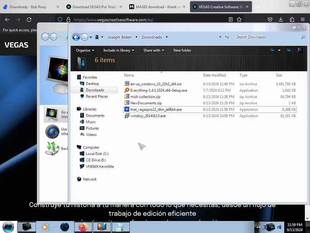The image size is (310, 233).
Task: Open CD Drive (E:)
Action: point(96,160)
